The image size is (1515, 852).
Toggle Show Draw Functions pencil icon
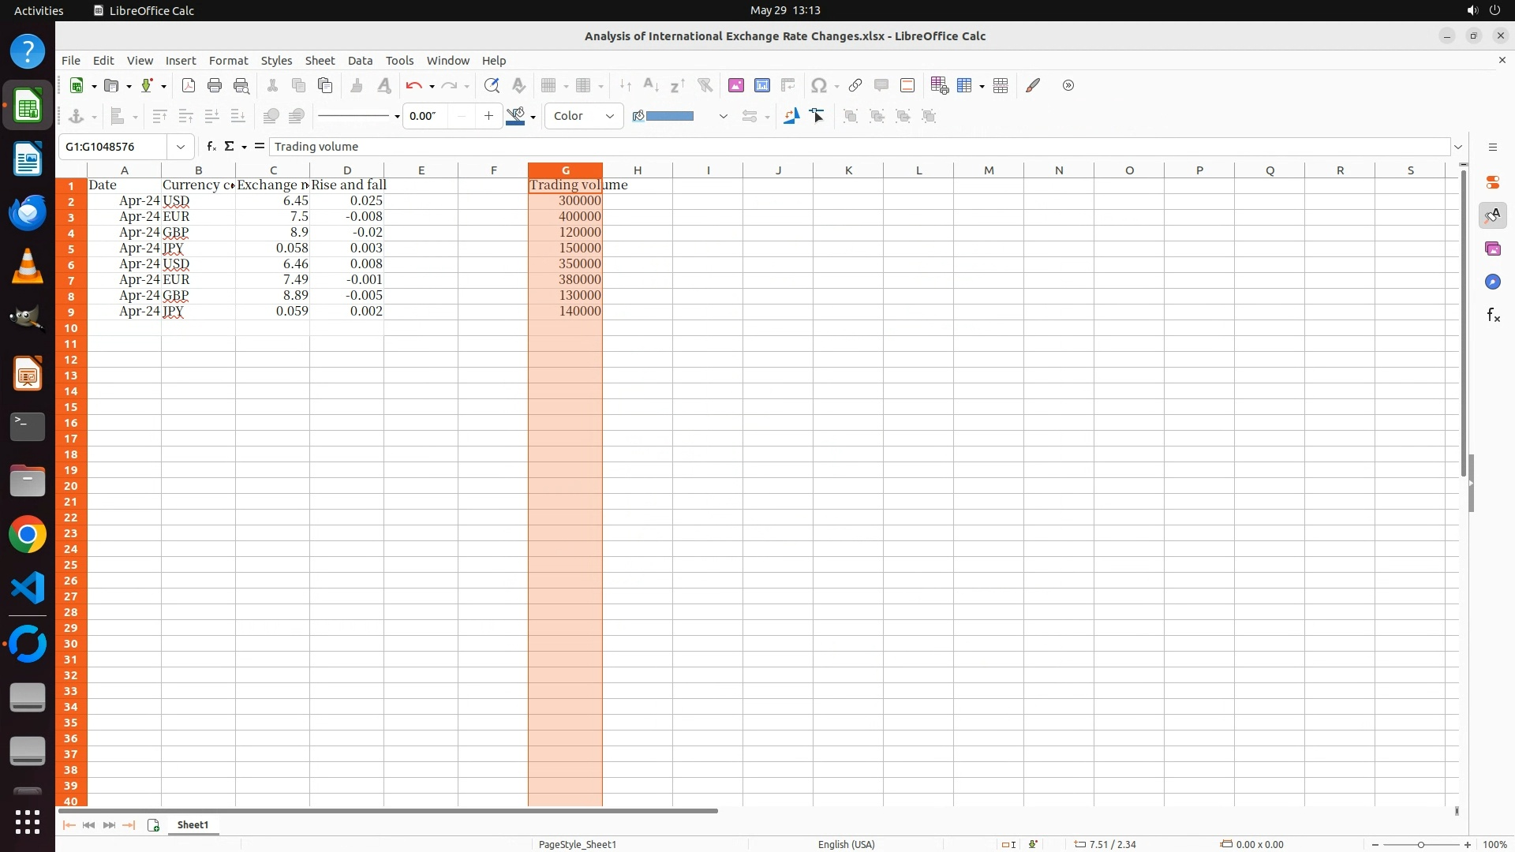pyautogui.click(x=1033, y=85)
